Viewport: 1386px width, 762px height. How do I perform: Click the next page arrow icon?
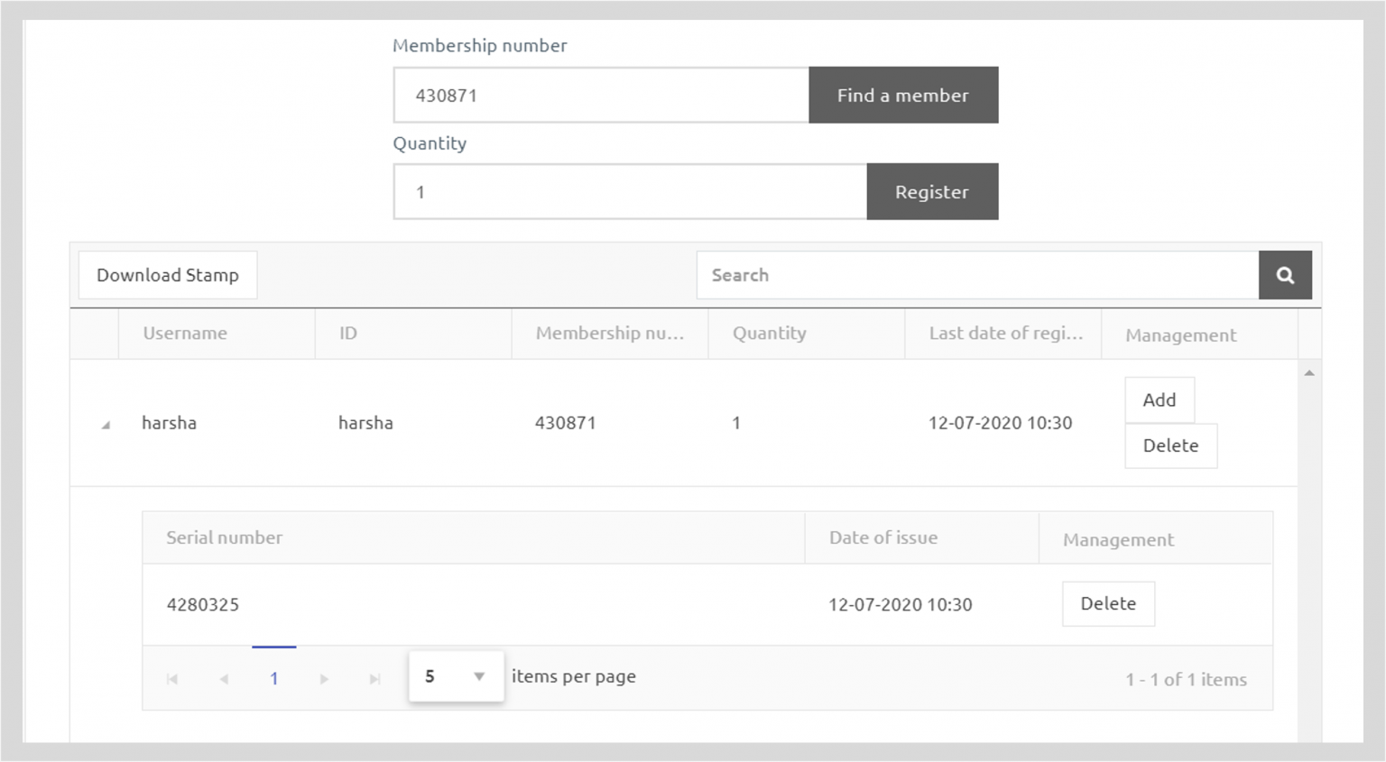coord(324,678)
